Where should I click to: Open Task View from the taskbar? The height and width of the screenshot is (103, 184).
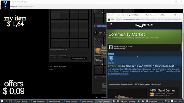pyautogui.click(x=11, y=101)
